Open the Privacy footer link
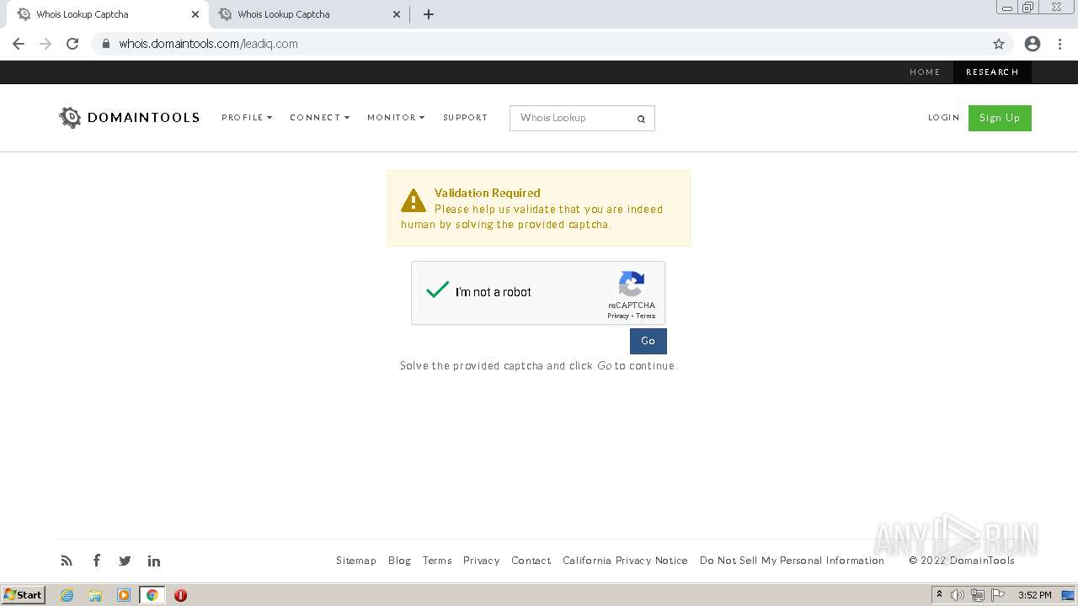This screenshot has width=1078, height=606. click(x=481, y=561)
